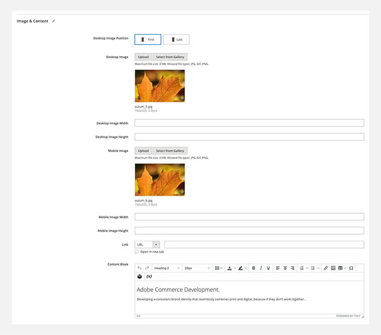Click the paragraph starting with Developing a consistent
The width and height of the screenshot is (381, 335).
point(222,299)
